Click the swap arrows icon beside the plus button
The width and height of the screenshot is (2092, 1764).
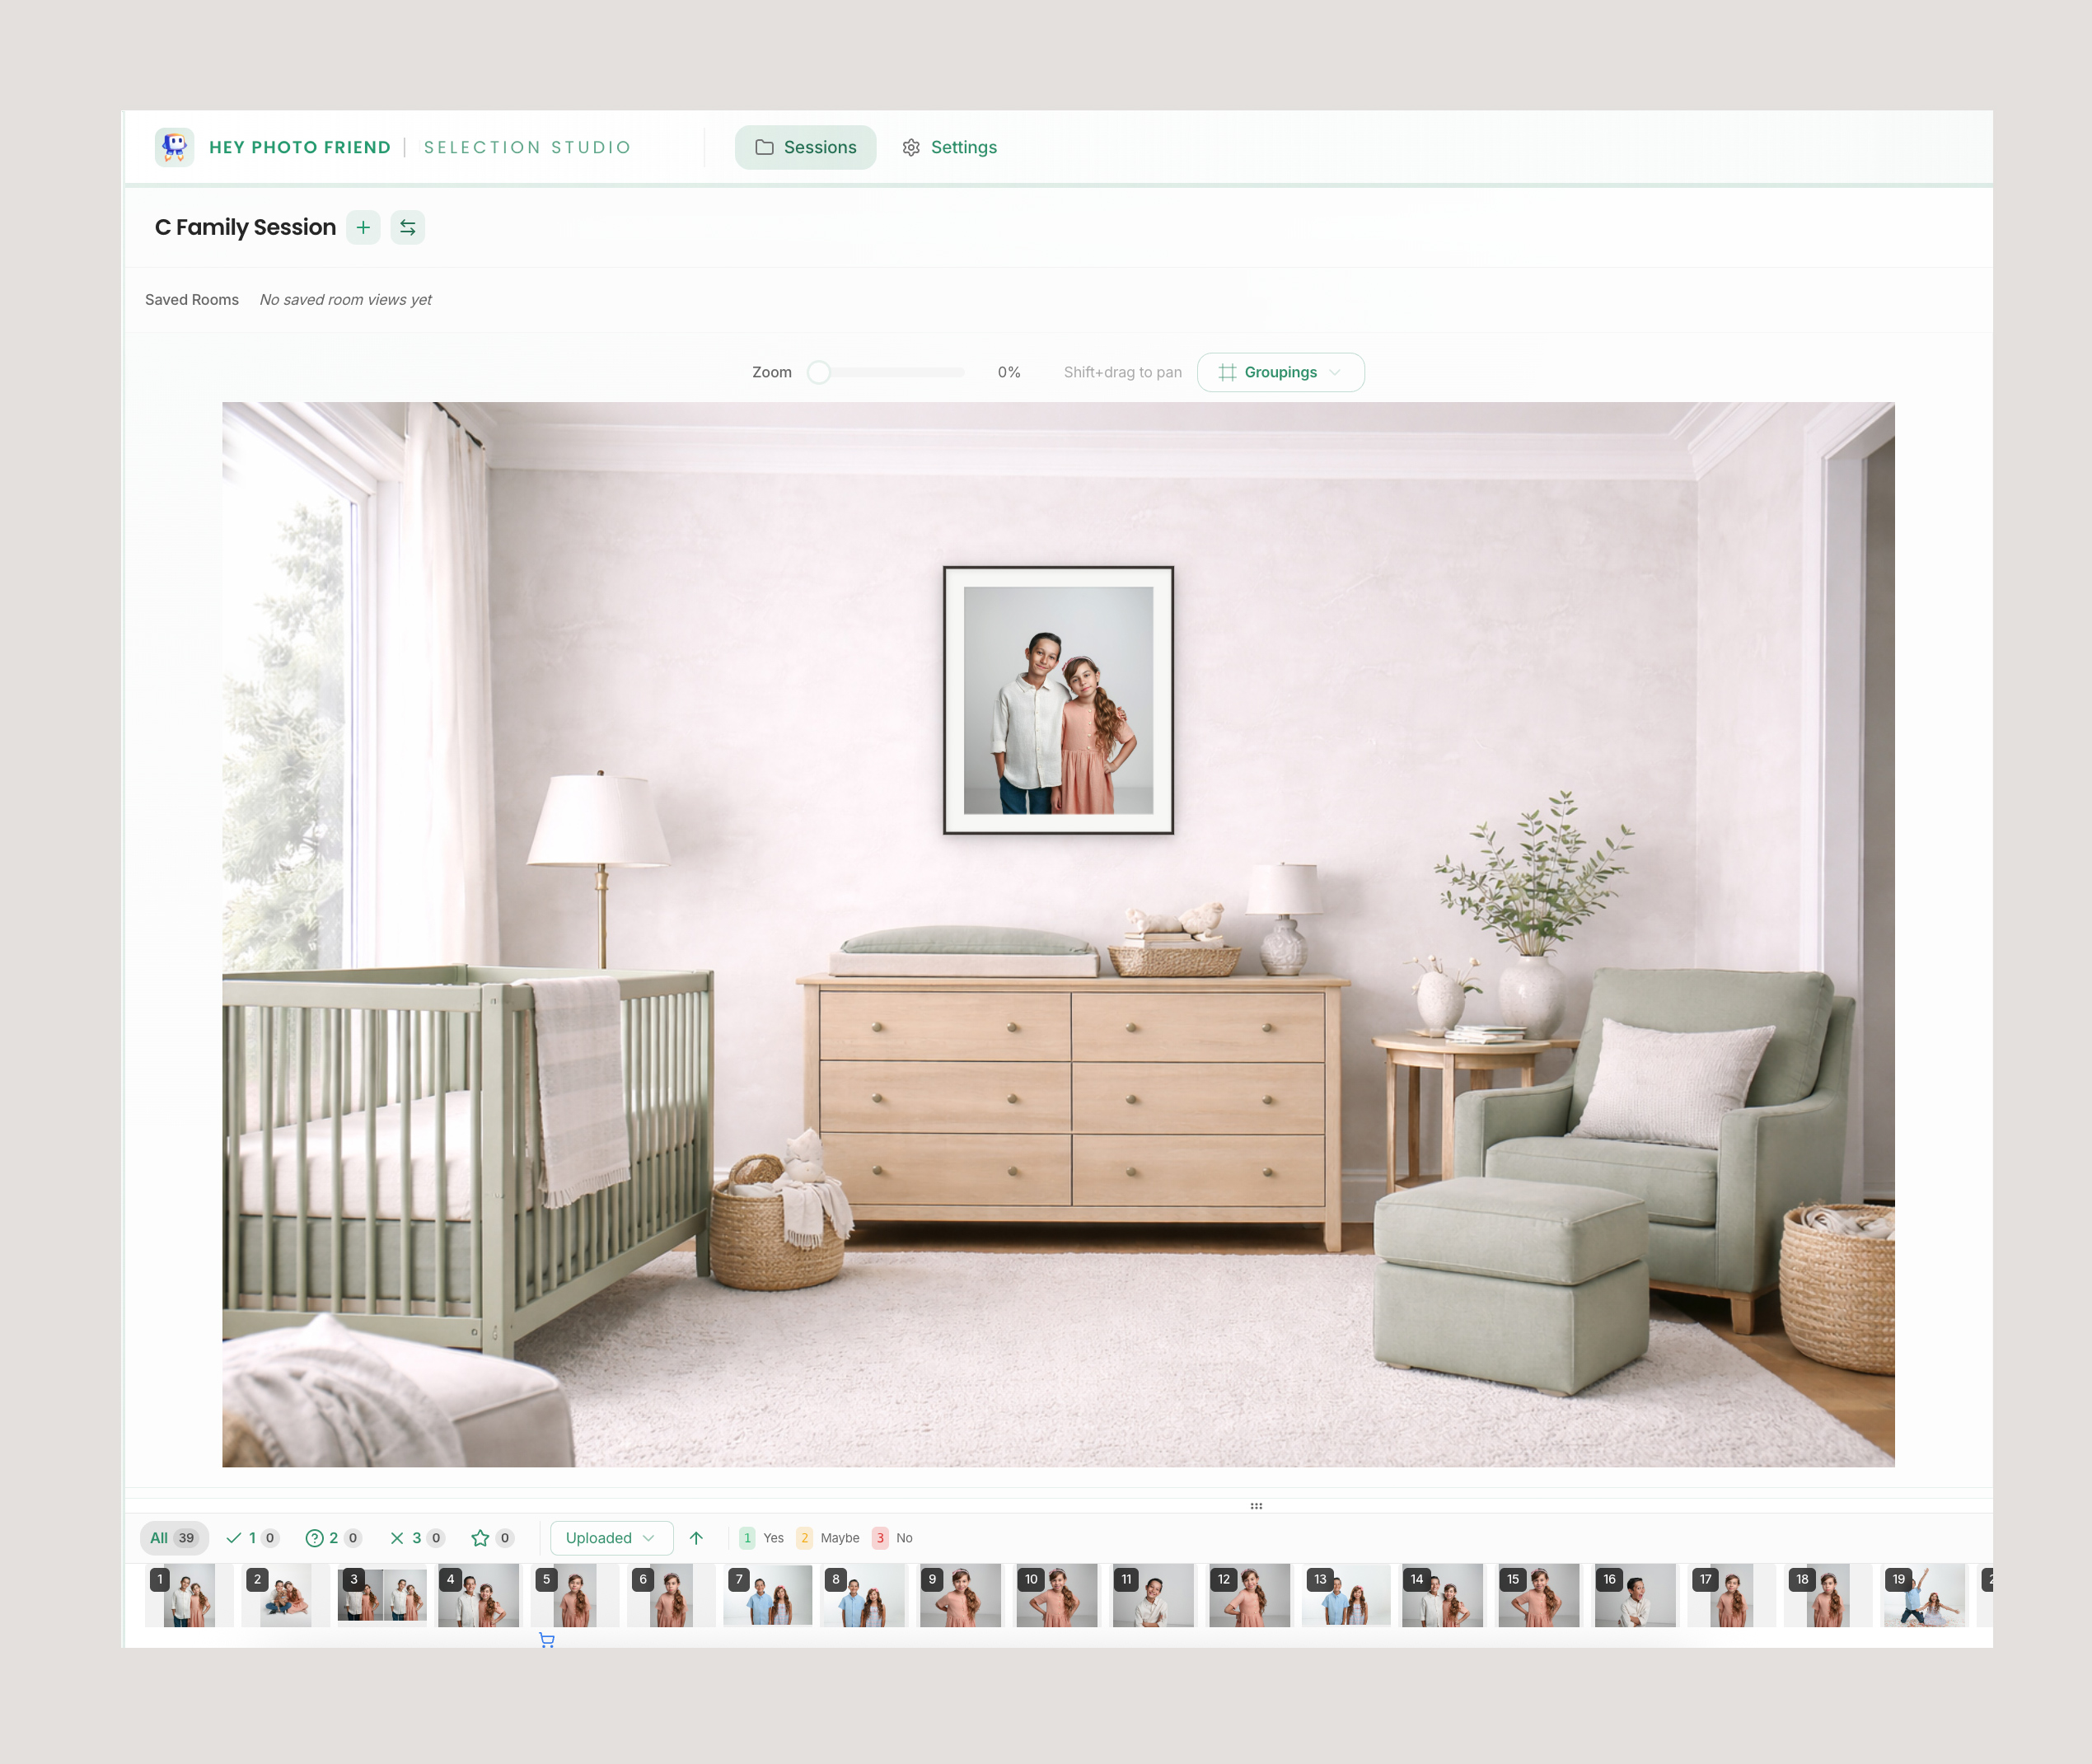click(407, 228)
